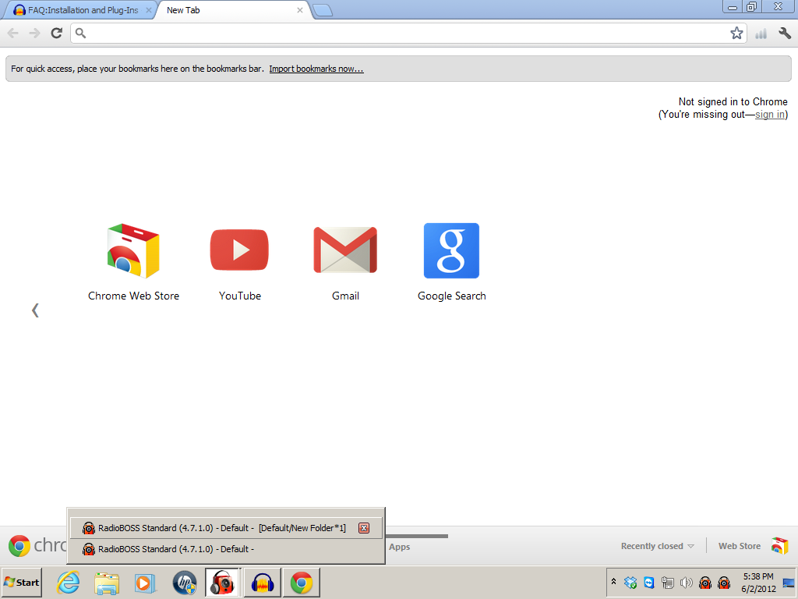The image size is (798, 599).
Task: Close the New Tab tab
Action: [x=300, y=10]
